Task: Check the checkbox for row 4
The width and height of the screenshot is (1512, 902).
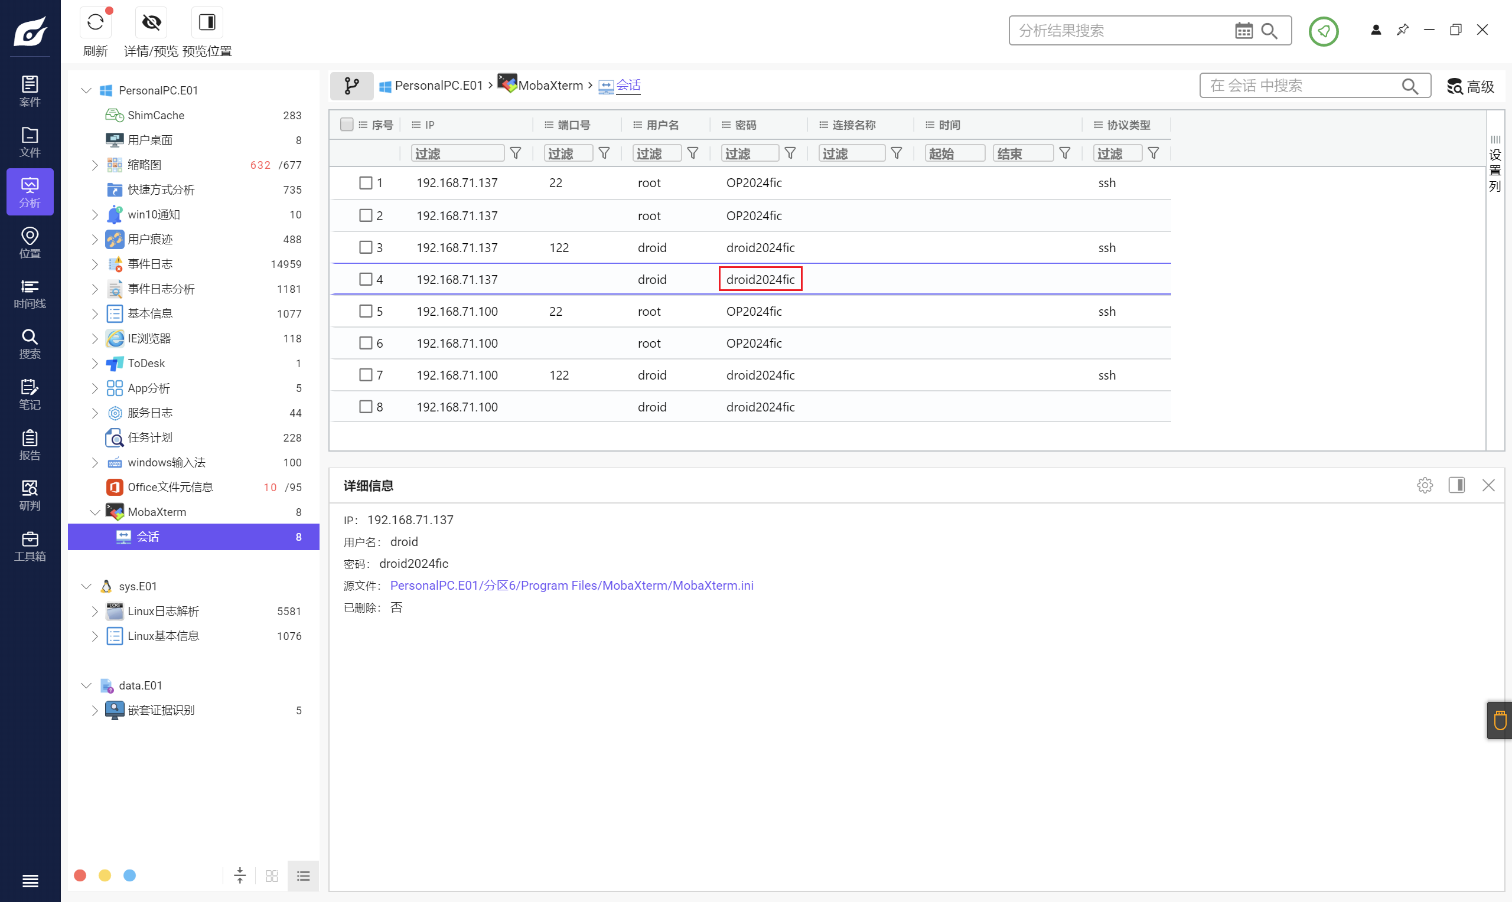Action: click(366, 280)
